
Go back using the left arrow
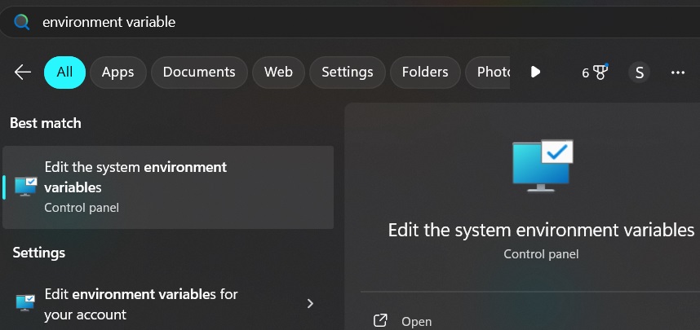[23, 72]
